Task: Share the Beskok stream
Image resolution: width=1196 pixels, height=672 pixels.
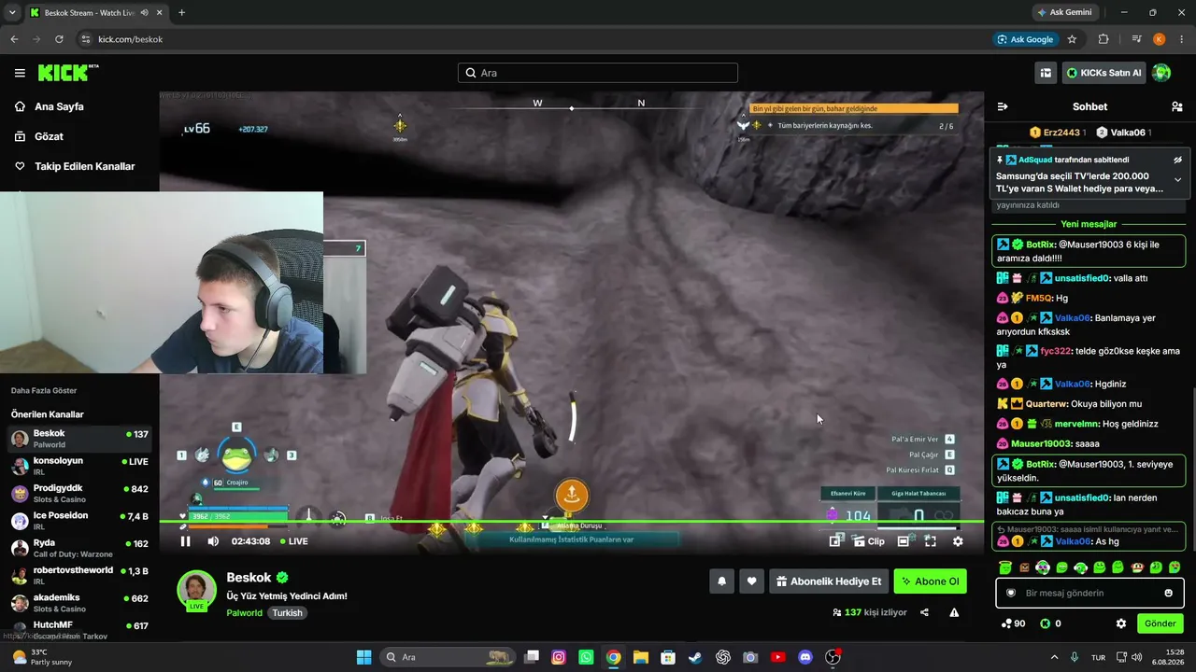Action: click(x=924, y=612)
